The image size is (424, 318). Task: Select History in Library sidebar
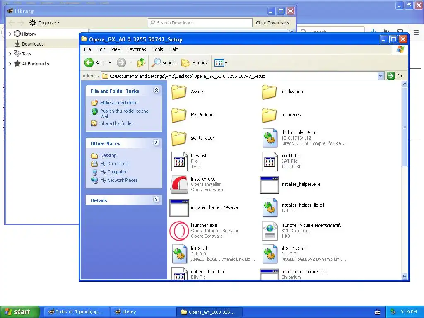[29, 34]
